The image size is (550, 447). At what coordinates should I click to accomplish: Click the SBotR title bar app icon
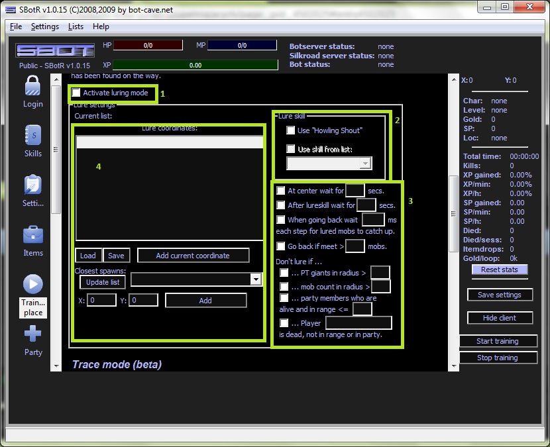pyautogui.click(x=11, y=10)
